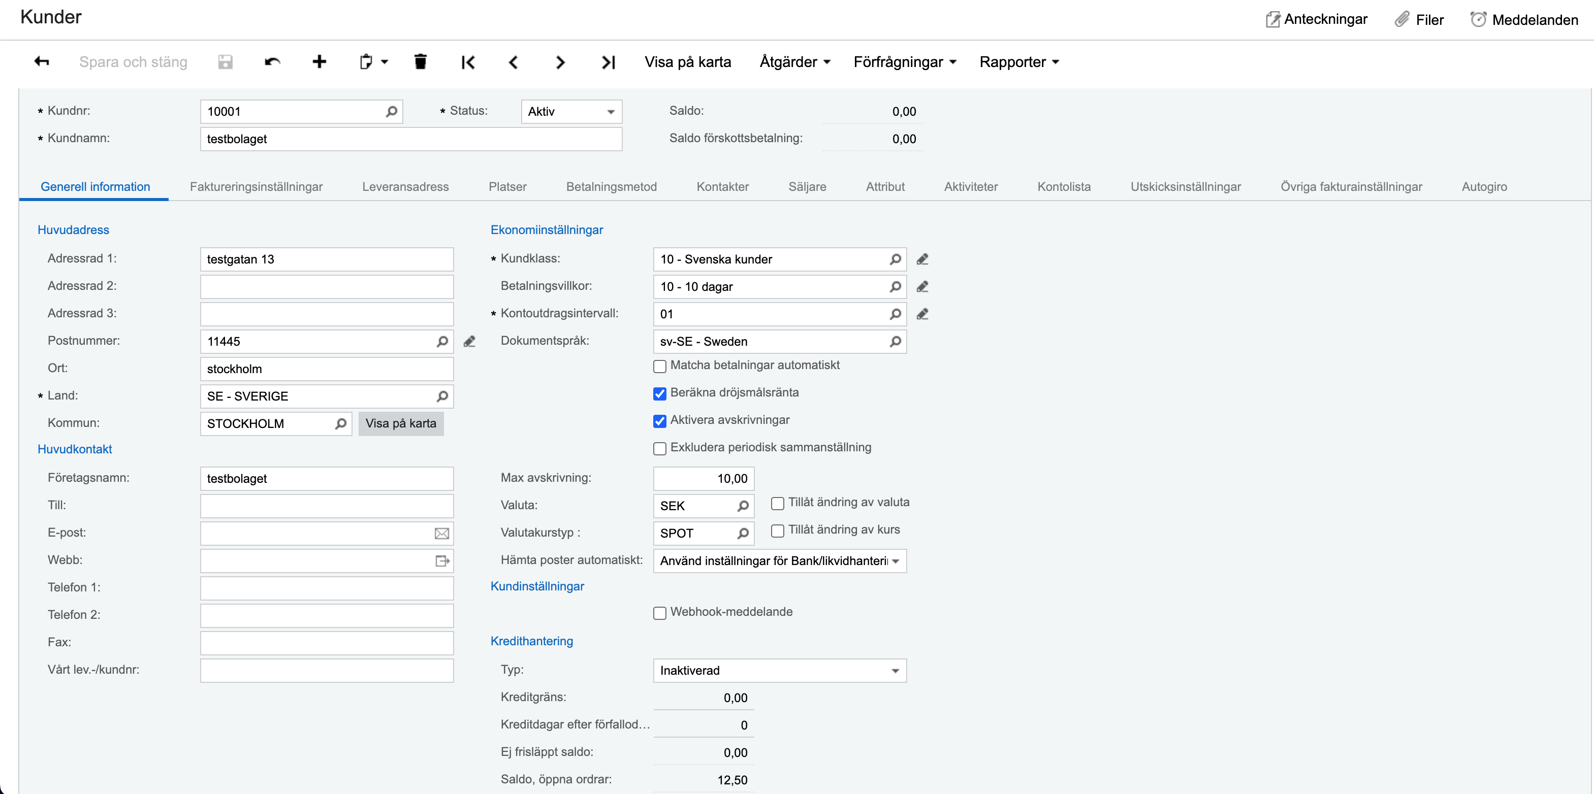Enable Matcha betalningar automatiskt checkbox

pos(660,366)
